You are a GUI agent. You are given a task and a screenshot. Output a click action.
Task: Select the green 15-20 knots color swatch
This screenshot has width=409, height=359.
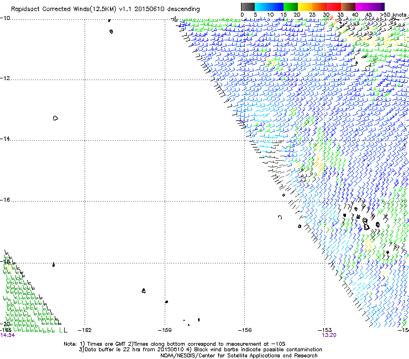coord(291,7)
